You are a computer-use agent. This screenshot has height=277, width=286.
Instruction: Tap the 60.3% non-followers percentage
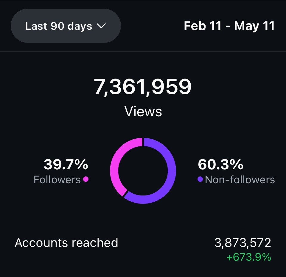(x=220, y=165)
